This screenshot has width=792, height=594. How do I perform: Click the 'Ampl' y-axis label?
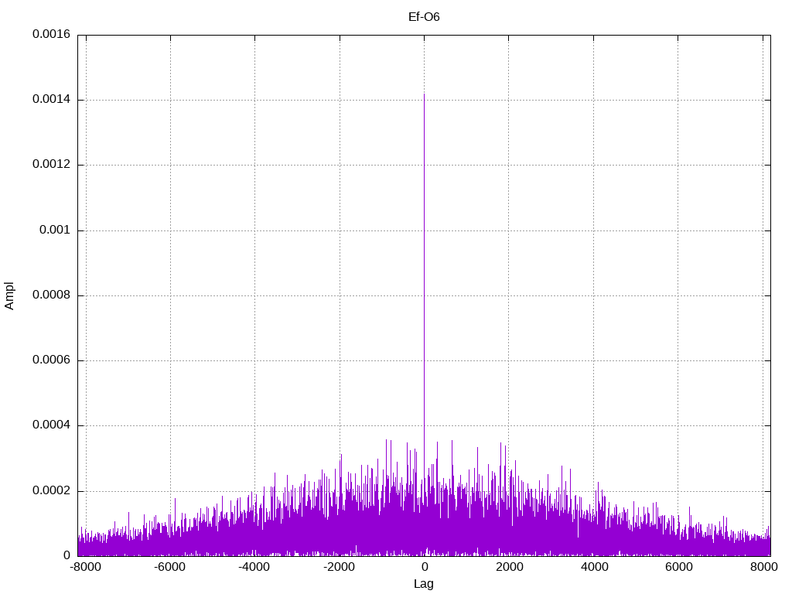click(x=9, y=295)
